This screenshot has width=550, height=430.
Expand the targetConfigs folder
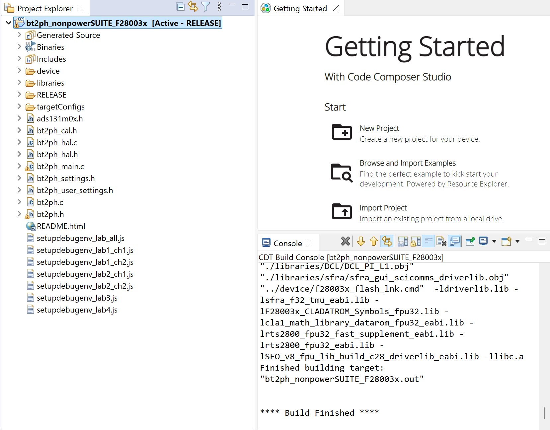click(19, 107)
